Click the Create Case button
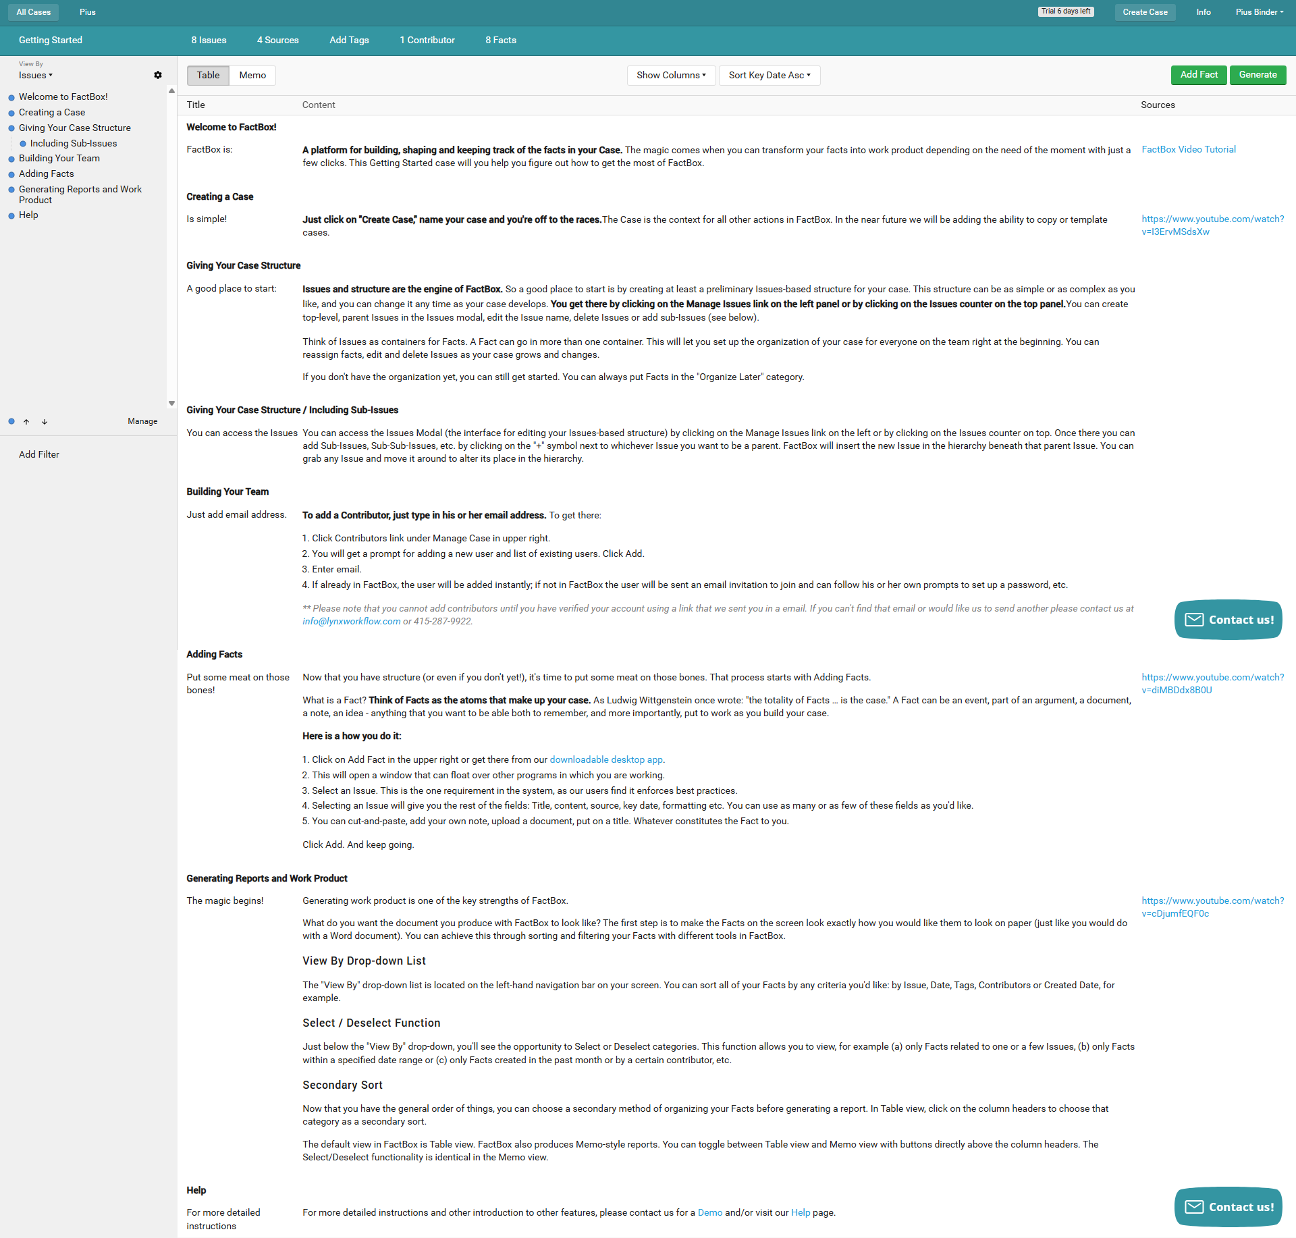Viewport: 1296px width, 1238px height. coord(1145,12)
